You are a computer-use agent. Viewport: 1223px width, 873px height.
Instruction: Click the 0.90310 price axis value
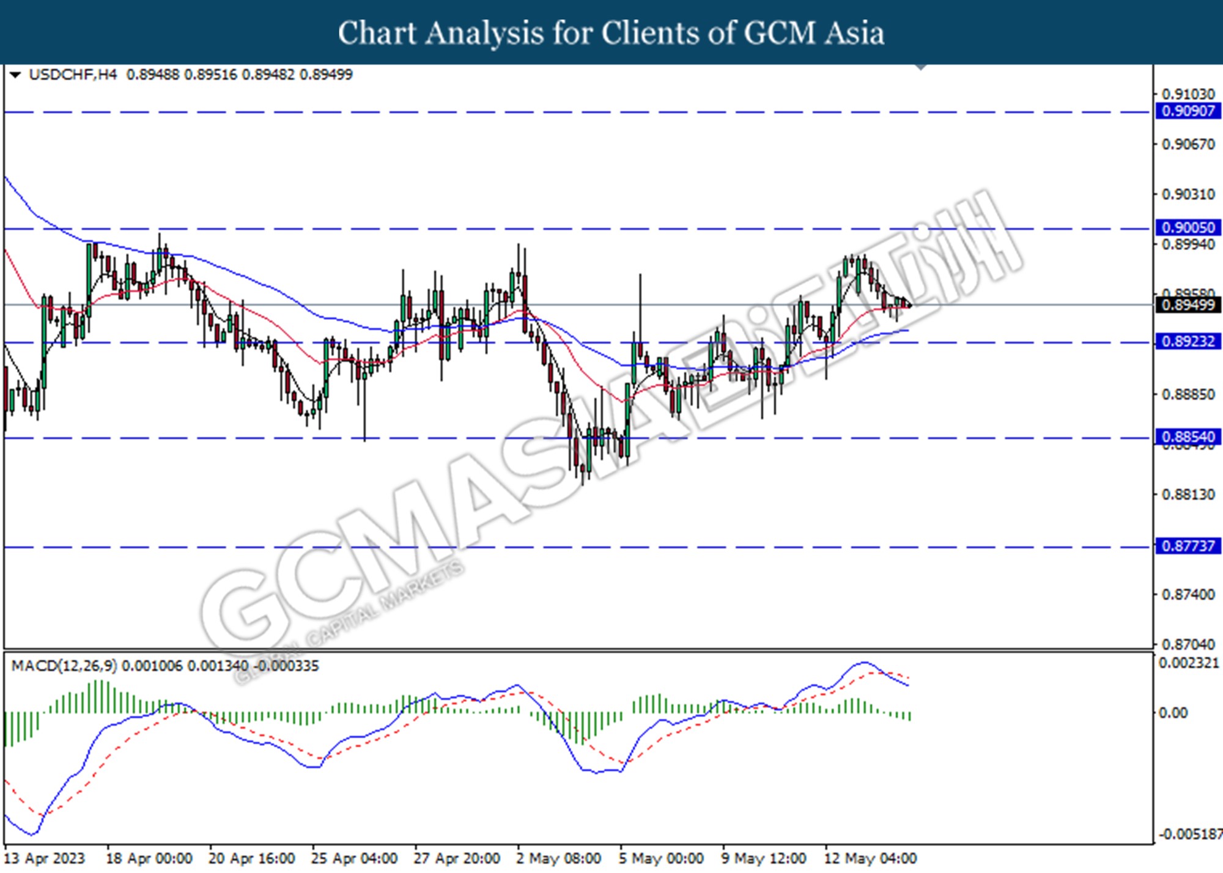point(1188,194)
